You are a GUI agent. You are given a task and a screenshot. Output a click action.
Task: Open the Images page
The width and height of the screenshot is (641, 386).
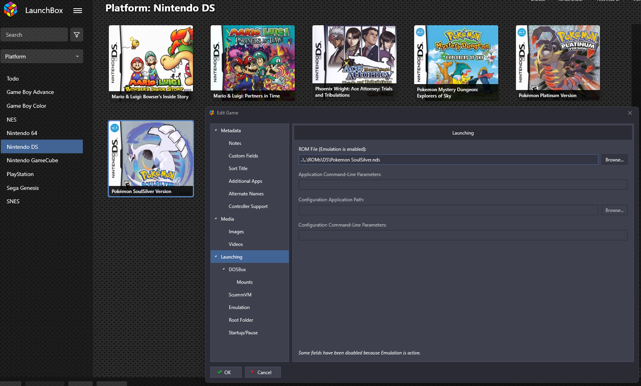pyautogui.click(x=236, y=232)
